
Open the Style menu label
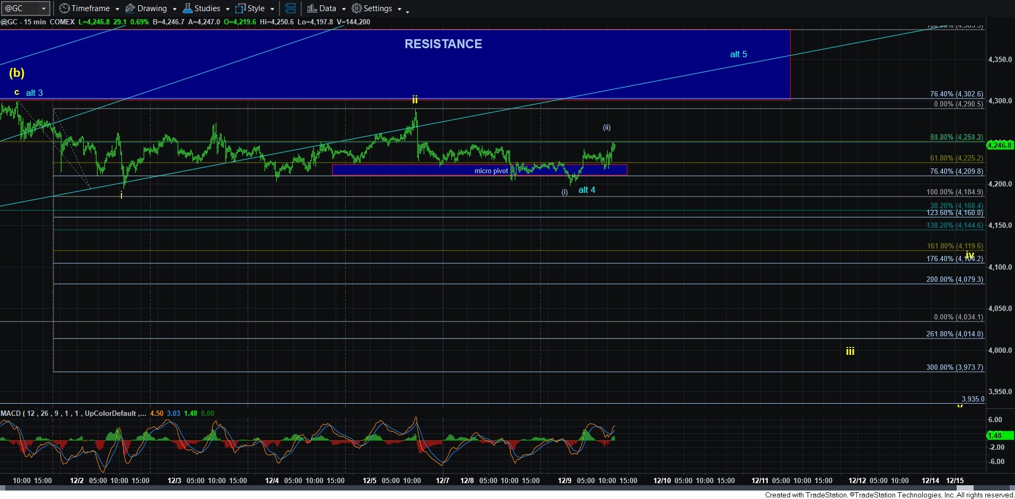click(256, 8)
